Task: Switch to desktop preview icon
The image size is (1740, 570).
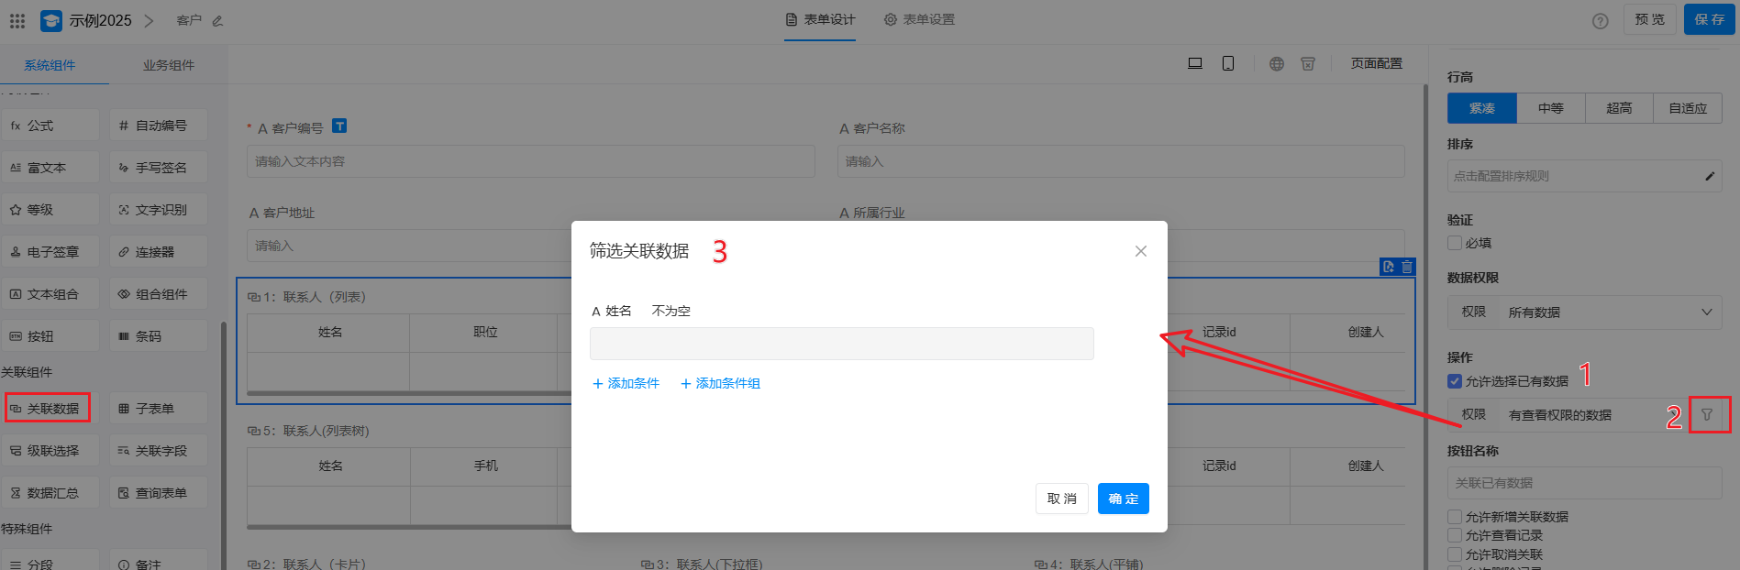Action: point(1194,63)
